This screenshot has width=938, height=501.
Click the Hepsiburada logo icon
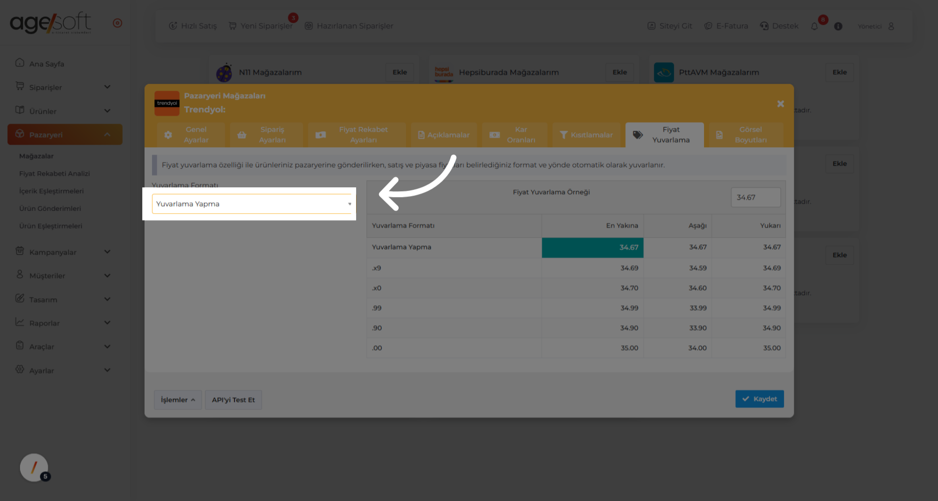444,73
